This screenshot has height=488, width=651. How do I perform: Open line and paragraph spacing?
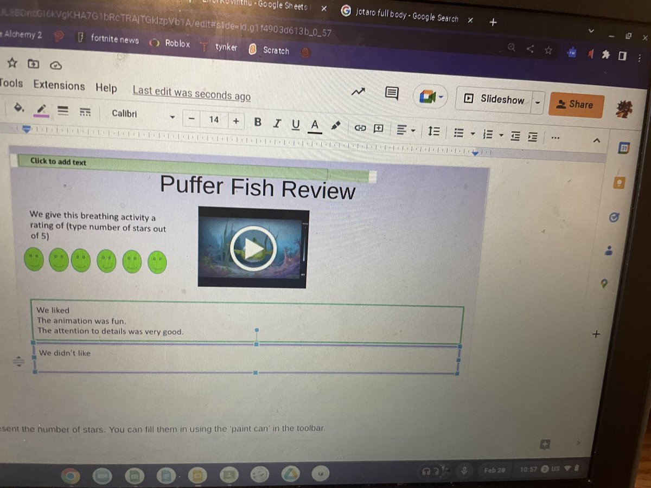433,132
